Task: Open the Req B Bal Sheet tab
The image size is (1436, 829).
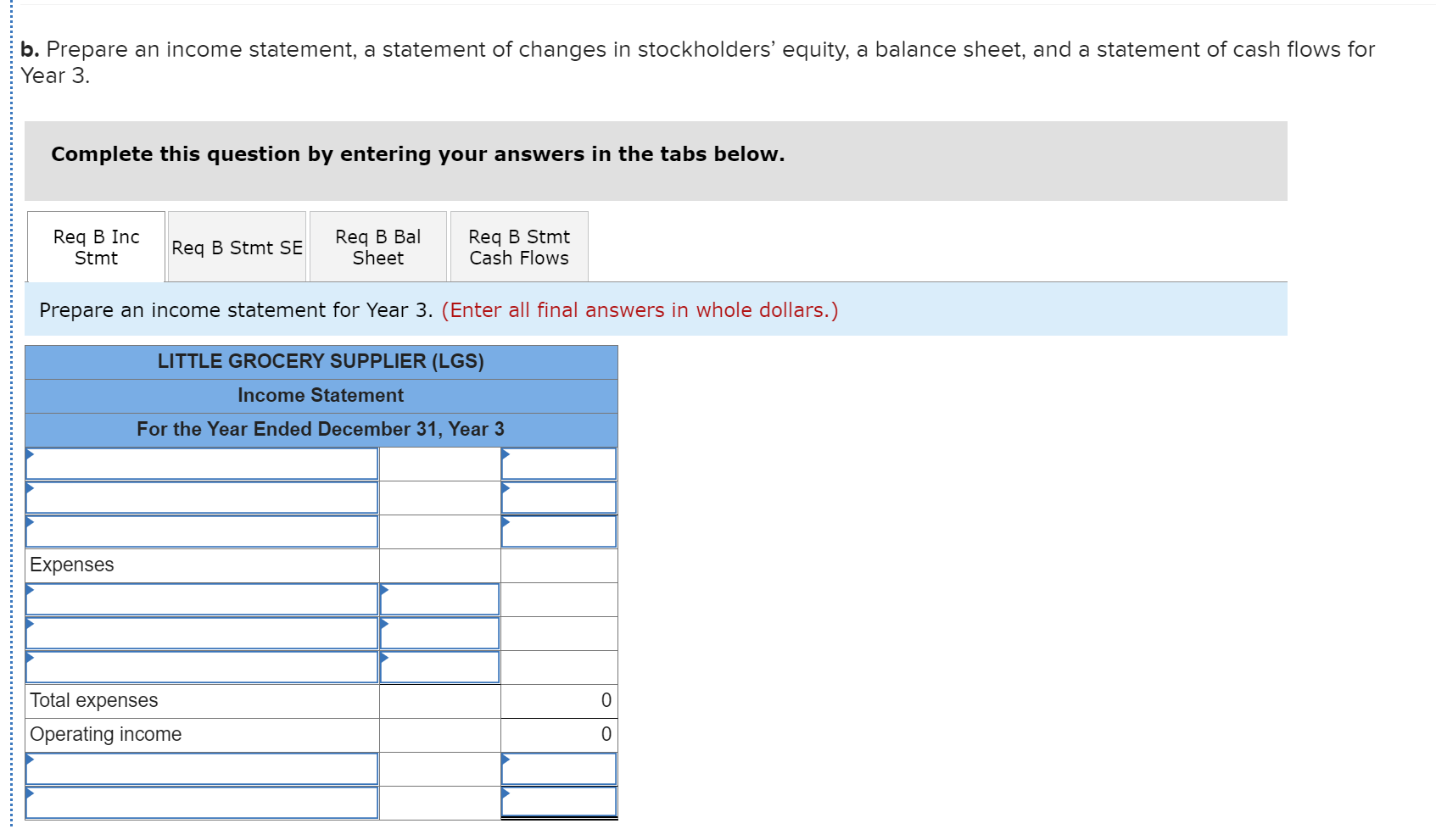Action: (x=377, y=247)
